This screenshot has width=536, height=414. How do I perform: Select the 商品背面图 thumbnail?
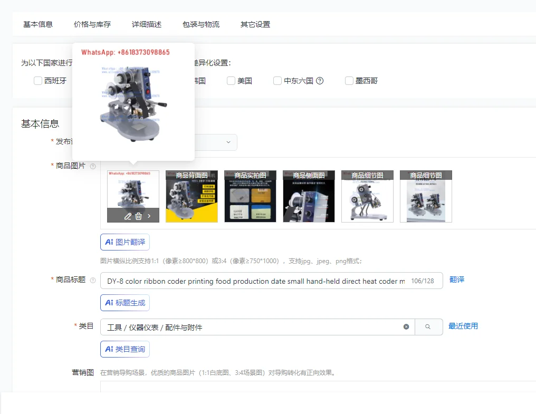[x=192, y=197]
